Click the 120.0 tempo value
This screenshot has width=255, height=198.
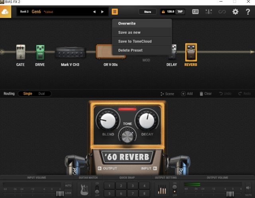point(171,12)
